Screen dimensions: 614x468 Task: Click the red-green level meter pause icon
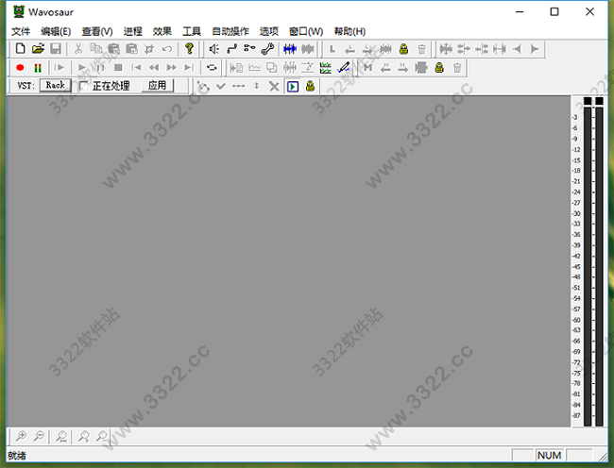[x=38, y=68]
